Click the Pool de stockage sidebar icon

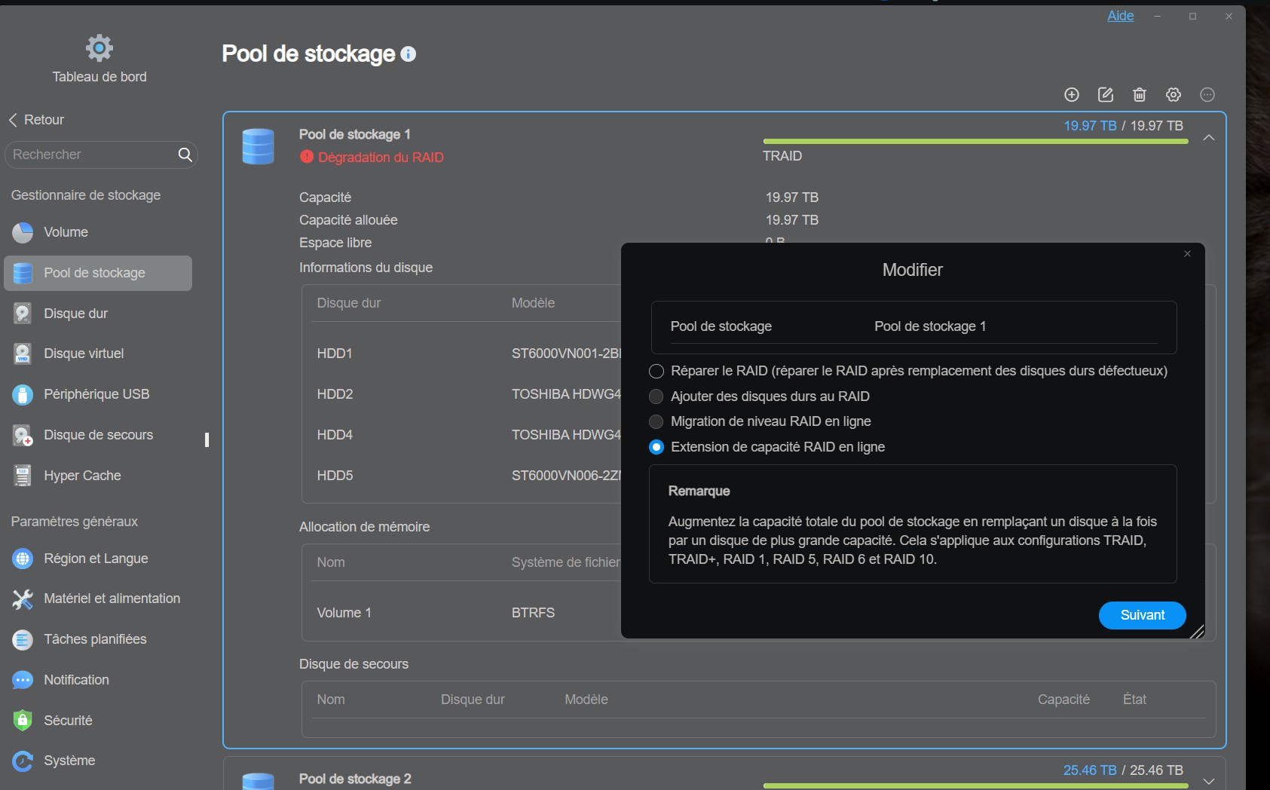23,273
